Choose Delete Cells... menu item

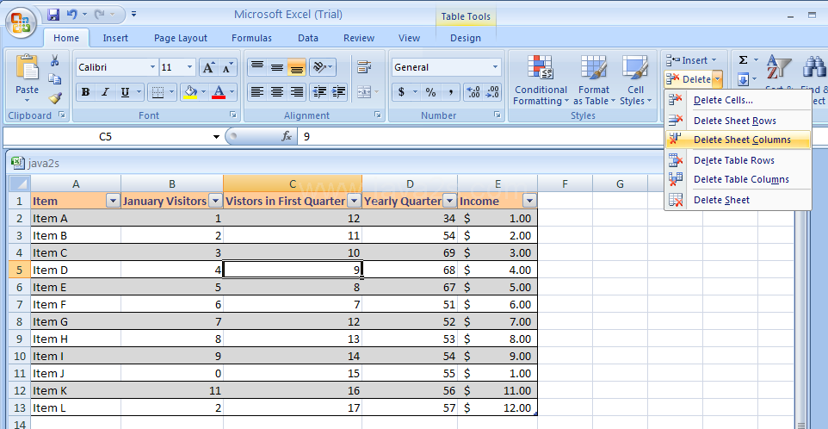tap(738, 100)
